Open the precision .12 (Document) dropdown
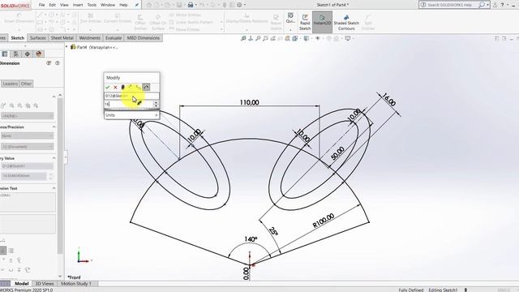The image size is (519, 292). point(27,146)
